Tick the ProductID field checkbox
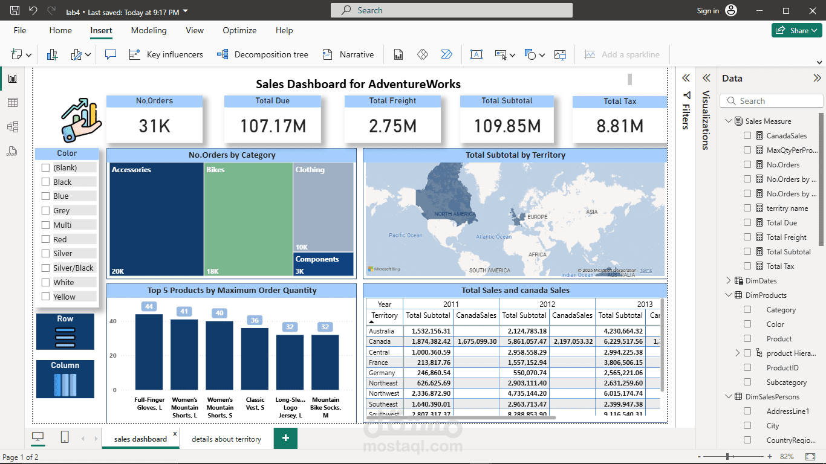 (747, 367)
